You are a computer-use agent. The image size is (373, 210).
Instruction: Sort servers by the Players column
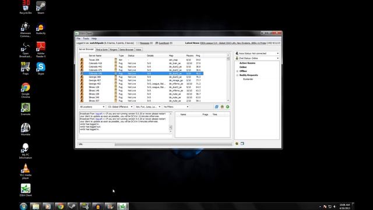click(x=190, y=56)
